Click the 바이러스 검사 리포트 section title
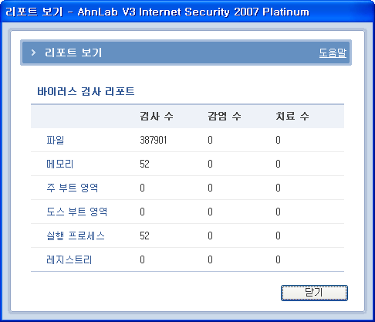The width and height of the screenshot is (375, 322). pyautogui.click(x=86, y=91)
